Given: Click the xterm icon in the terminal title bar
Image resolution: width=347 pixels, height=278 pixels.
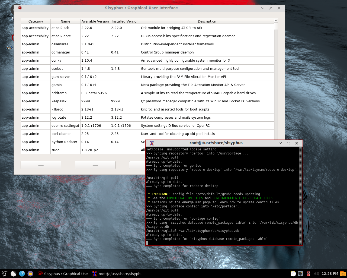Looking at the screenshot, I should click(x=152, y=143).
